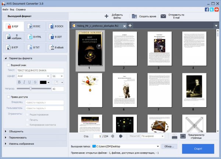Expand the Переименовать section
221x159 pixels.
coord(6,137)
